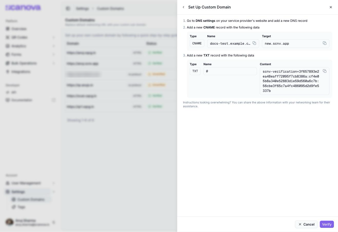This screenshot has width=338, height=232.
Task: Select the TXT type field
Action: (195, 71)
